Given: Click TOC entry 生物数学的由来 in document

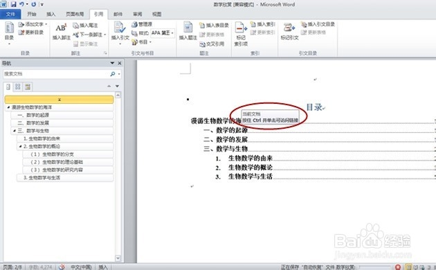Looking at the screenshot, I should tap(251, 158).
